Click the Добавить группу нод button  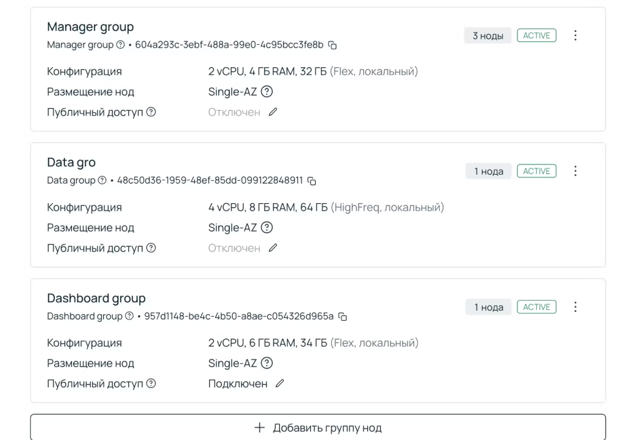click(x=318, y=428)
